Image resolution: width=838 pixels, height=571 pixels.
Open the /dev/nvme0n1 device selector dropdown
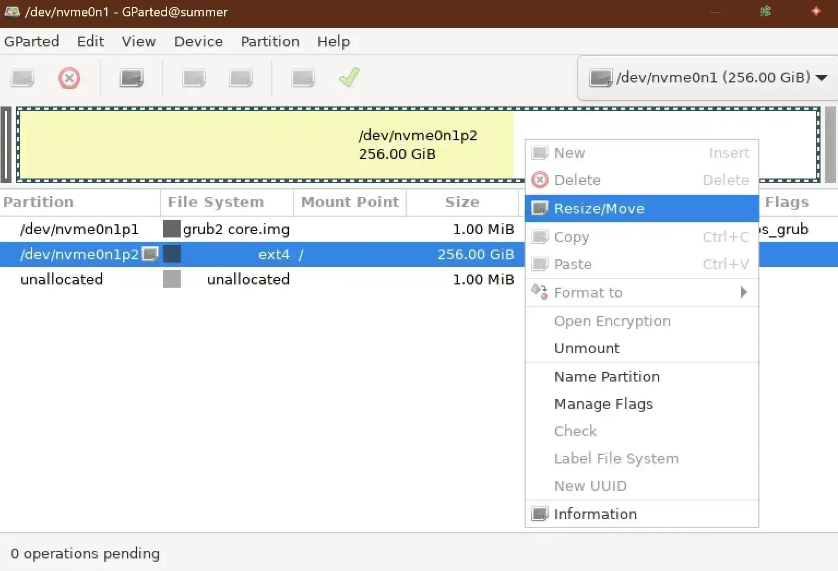(708, 78)
